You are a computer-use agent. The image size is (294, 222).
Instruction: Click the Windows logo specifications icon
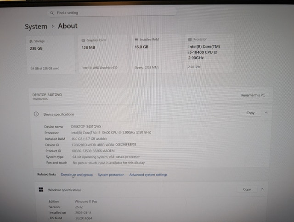pyautogui.click(x=41, y=189)
